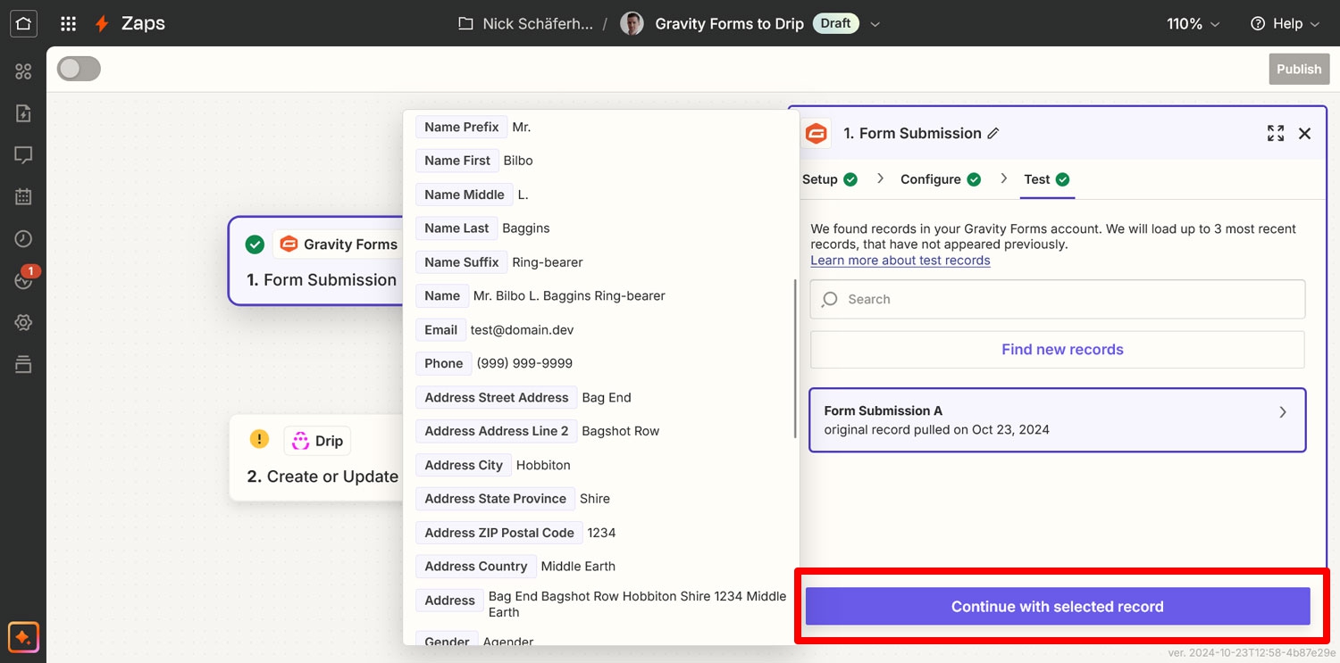The width and height of the screenshot is (1340, 663).
Task: Click the test@domain.dev email value
Action: pos(522,330)
